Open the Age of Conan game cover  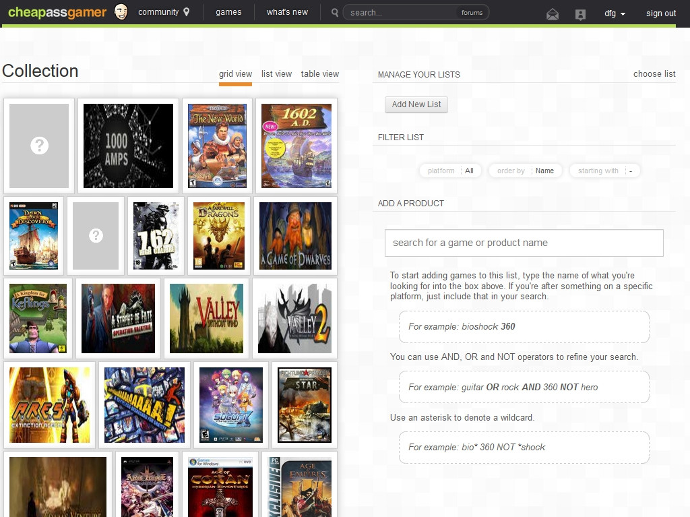click(220, 487)
